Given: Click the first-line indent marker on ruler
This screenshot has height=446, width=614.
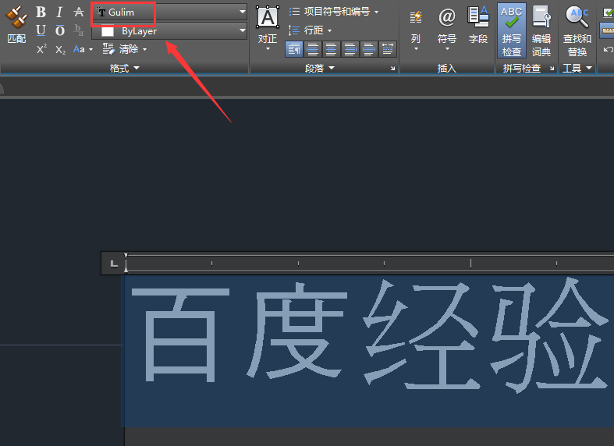Looking at the screenshot, I should click(x=126, y=256).
